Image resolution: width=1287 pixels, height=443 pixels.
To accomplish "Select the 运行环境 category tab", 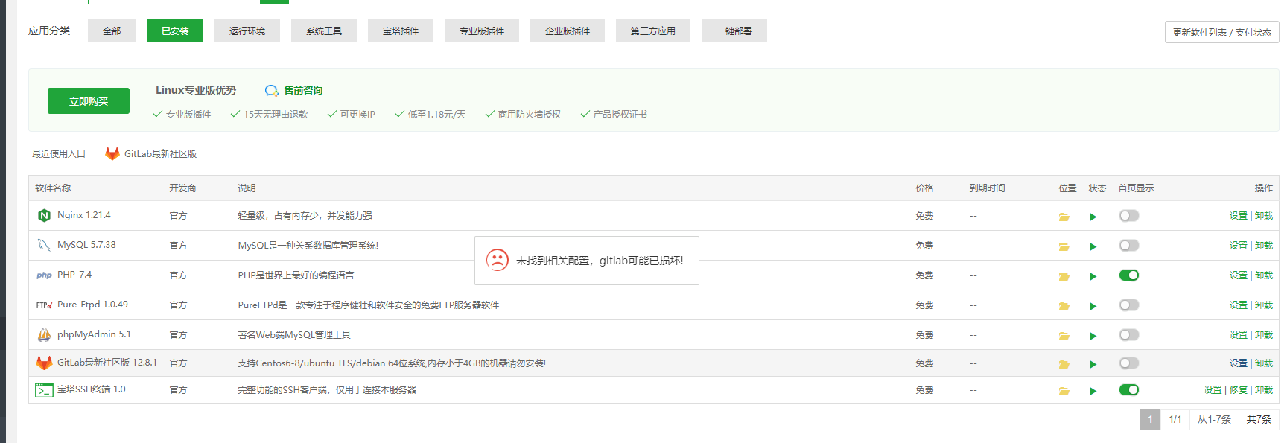I will pos(247,31).
